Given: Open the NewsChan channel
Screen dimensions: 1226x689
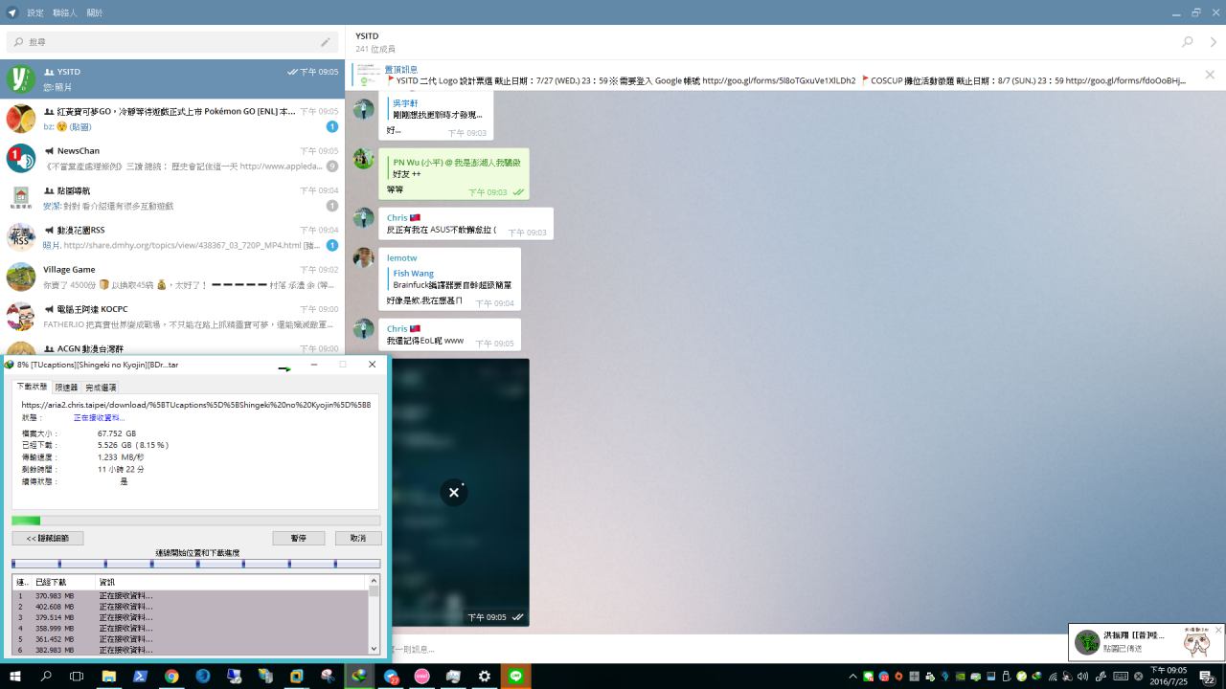Looking at the screenshot, I should (172, 158).
